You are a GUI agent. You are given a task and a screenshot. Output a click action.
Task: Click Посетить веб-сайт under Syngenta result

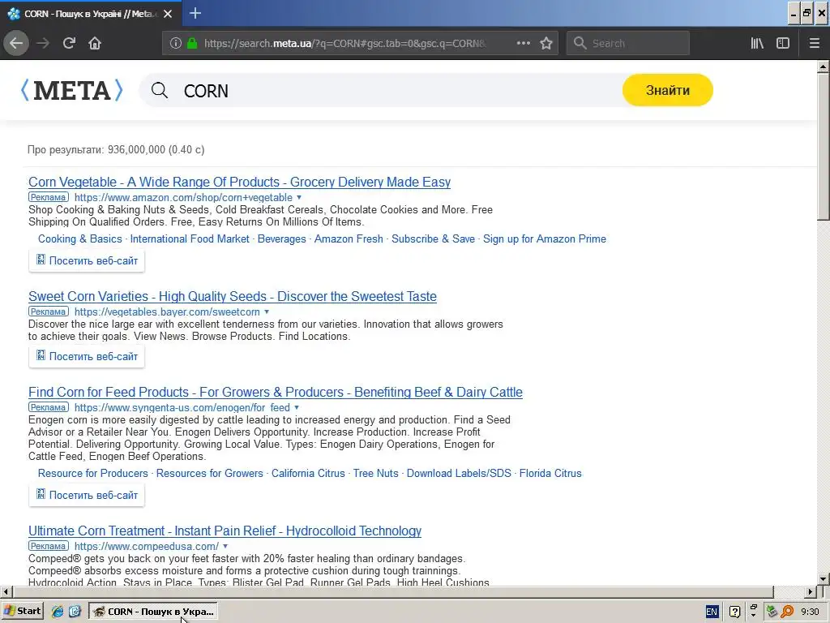[87, 496]
